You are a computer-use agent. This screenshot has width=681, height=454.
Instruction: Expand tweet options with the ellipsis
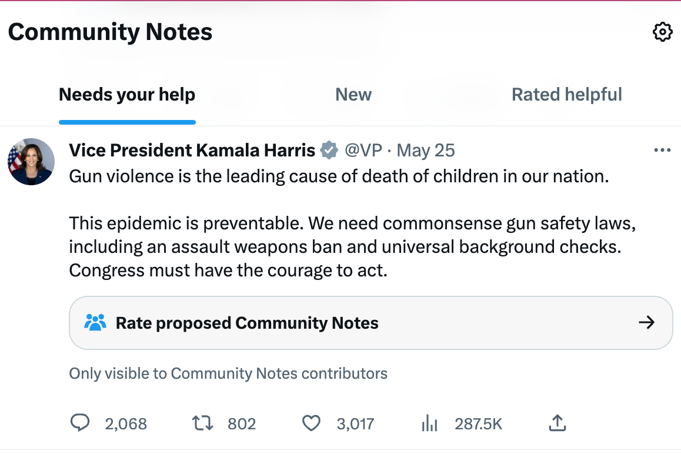(662, 150)
